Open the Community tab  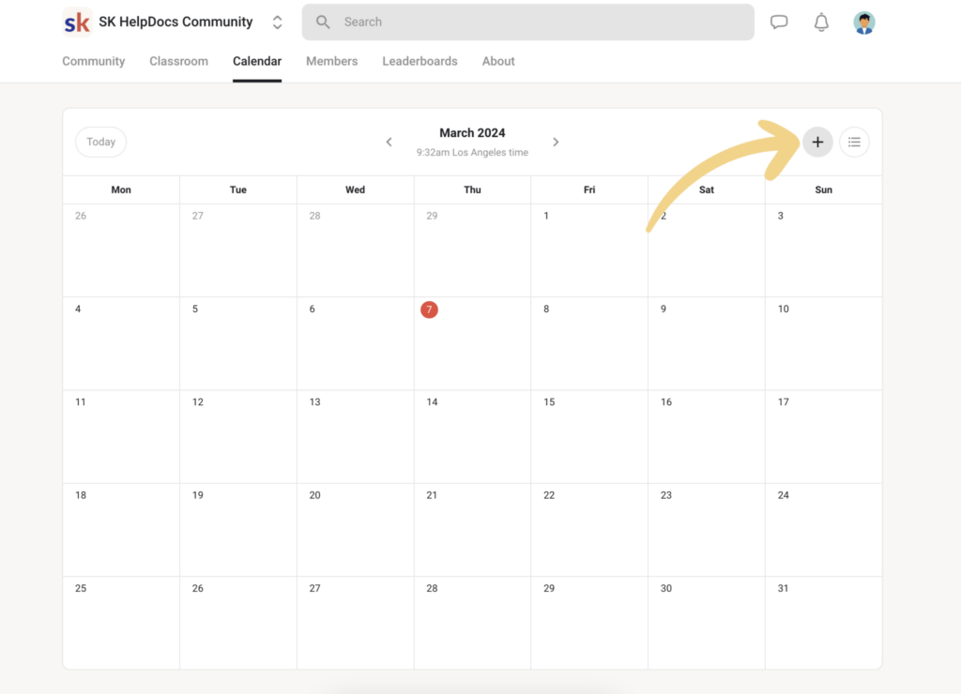[x=93, y=61]
